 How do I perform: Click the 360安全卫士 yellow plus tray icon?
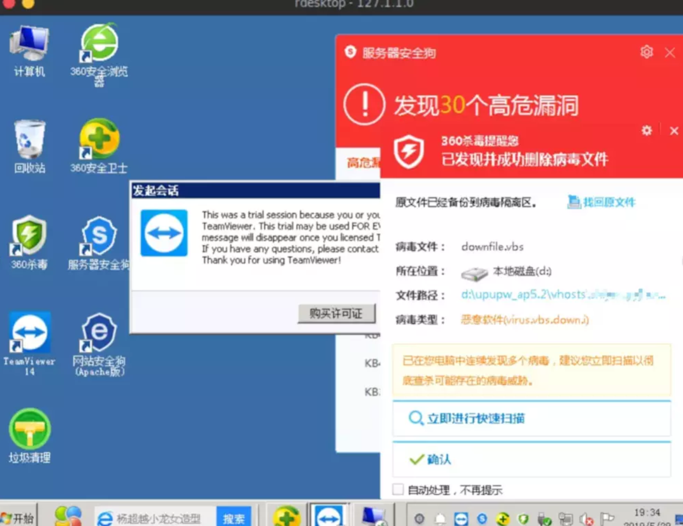pyautogui.click(x=503, y=519)
